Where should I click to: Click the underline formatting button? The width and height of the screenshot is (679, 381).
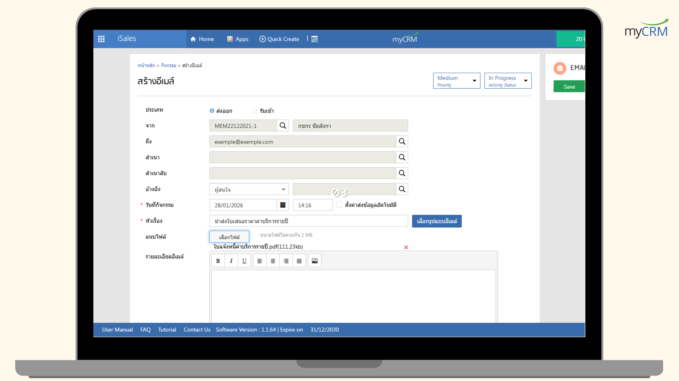pyautogui.click(x=244, y=261)
